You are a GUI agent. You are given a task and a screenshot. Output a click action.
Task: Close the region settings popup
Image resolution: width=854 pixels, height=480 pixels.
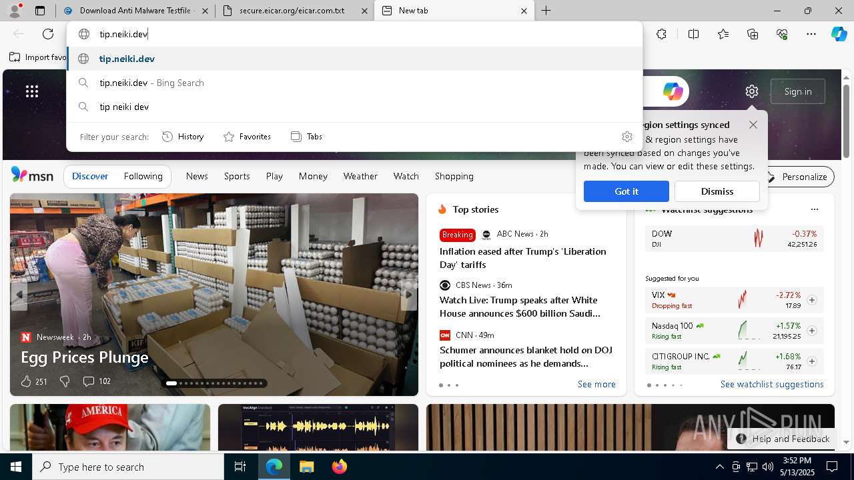(x=753, y=125)
